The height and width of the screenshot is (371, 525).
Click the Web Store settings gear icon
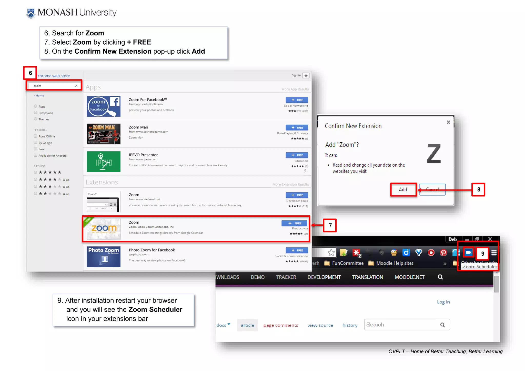[x=306, y=75]
